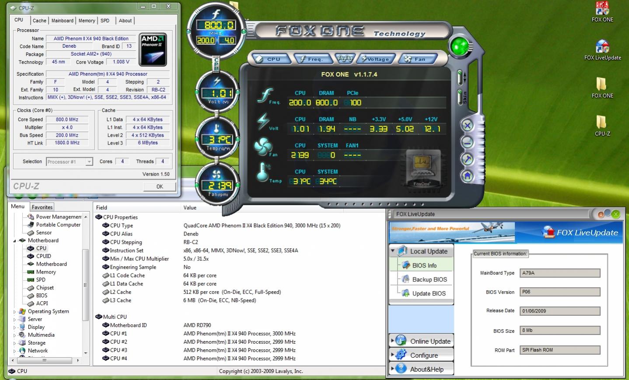Open the Processor #1 Selection dropdown
Screen dimensions: 629x380
(x=70, y=162)
